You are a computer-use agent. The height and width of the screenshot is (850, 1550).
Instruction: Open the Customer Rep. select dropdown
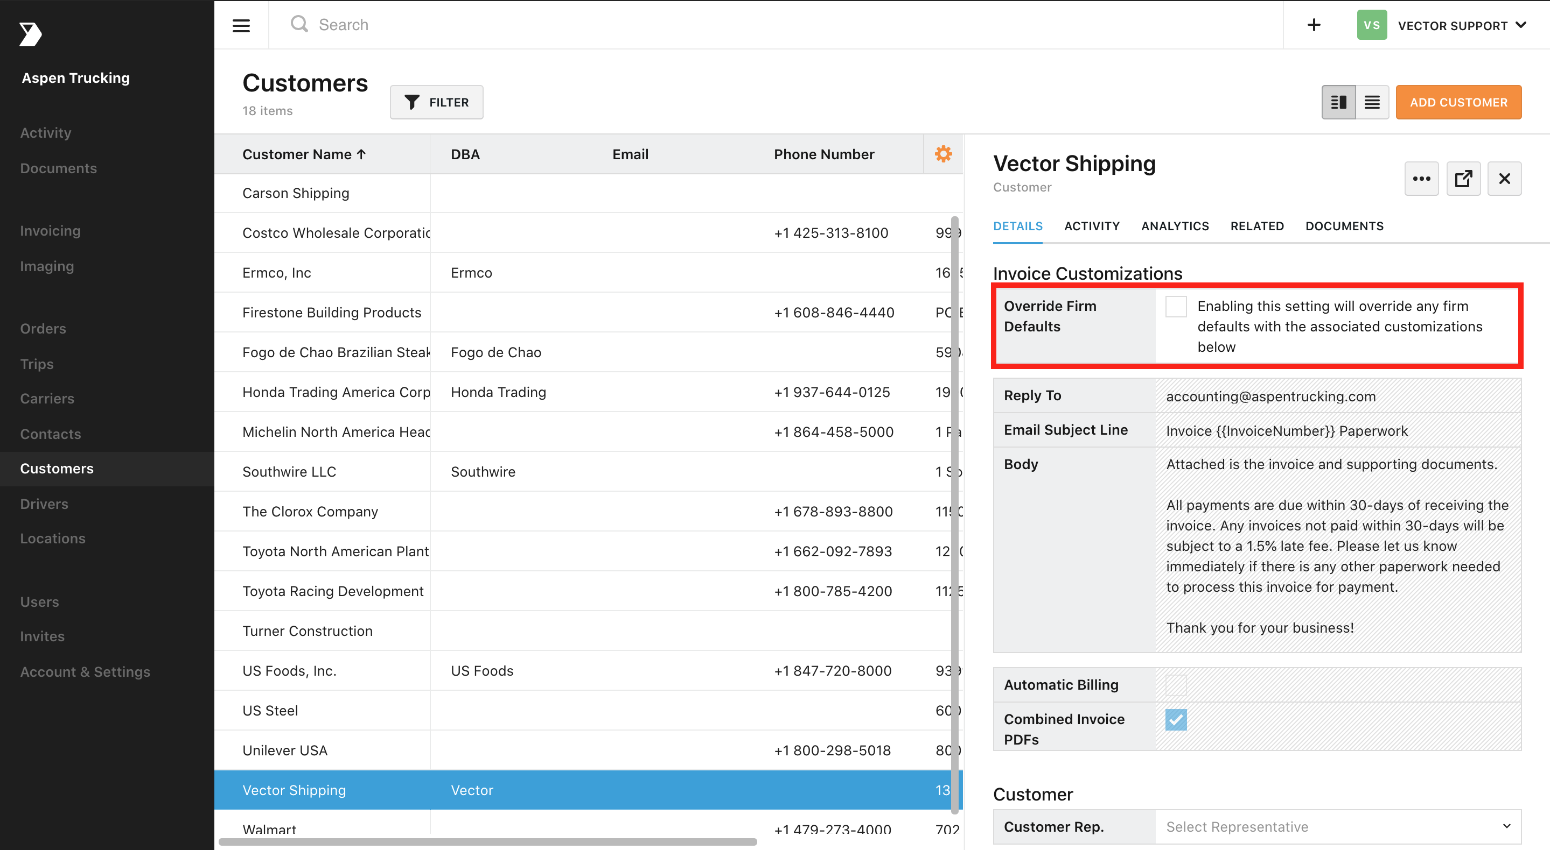[1338, 826]
